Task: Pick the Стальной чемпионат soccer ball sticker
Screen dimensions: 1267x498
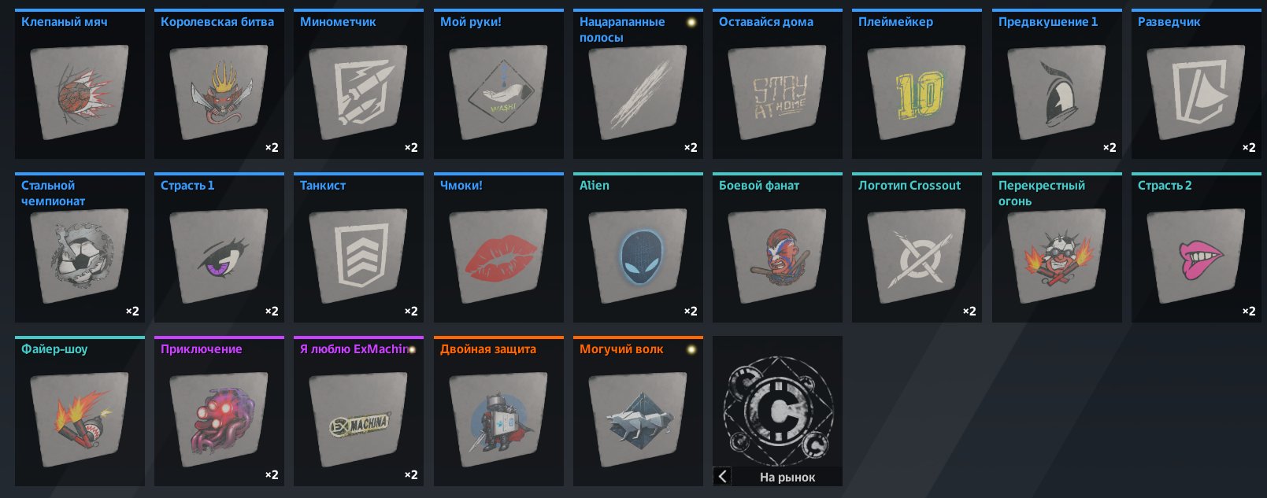Action: [x=80, y=248]
